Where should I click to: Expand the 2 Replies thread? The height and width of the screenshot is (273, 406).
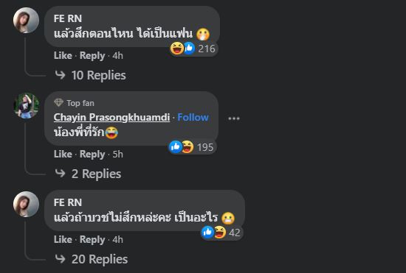88,174
